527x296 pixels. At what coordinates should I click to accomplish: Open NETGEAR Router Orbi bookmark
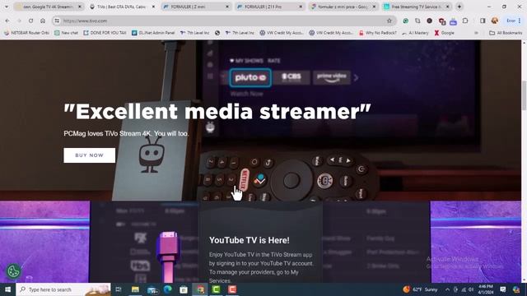26,33
